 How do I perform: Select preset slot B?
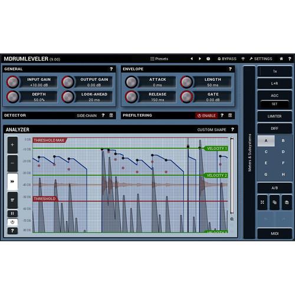click(283, 140)
